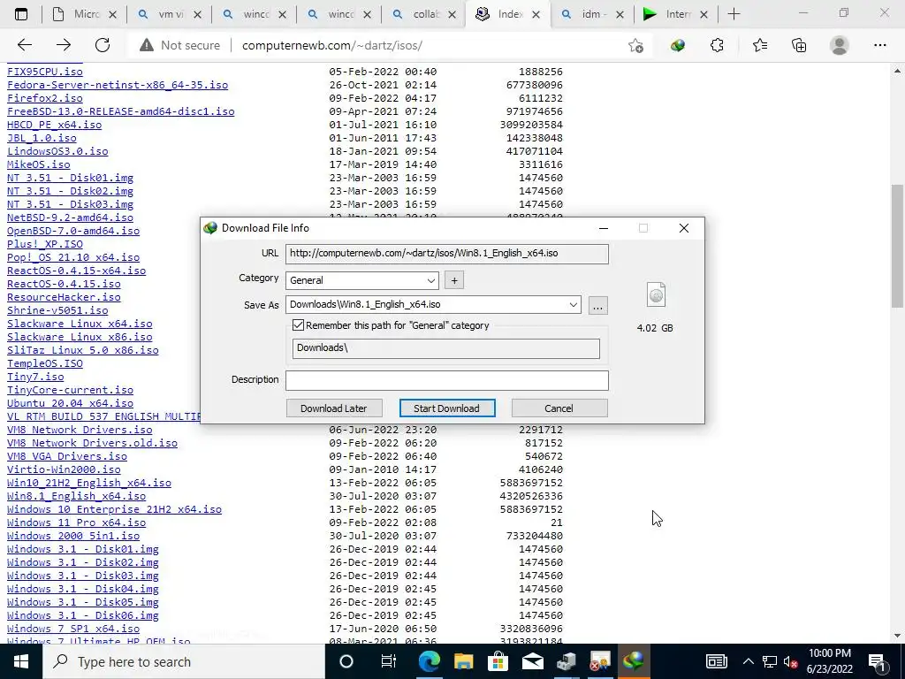Click the muted volume tray icon
This screenshot has height=679, width=905.
(790, 662)
